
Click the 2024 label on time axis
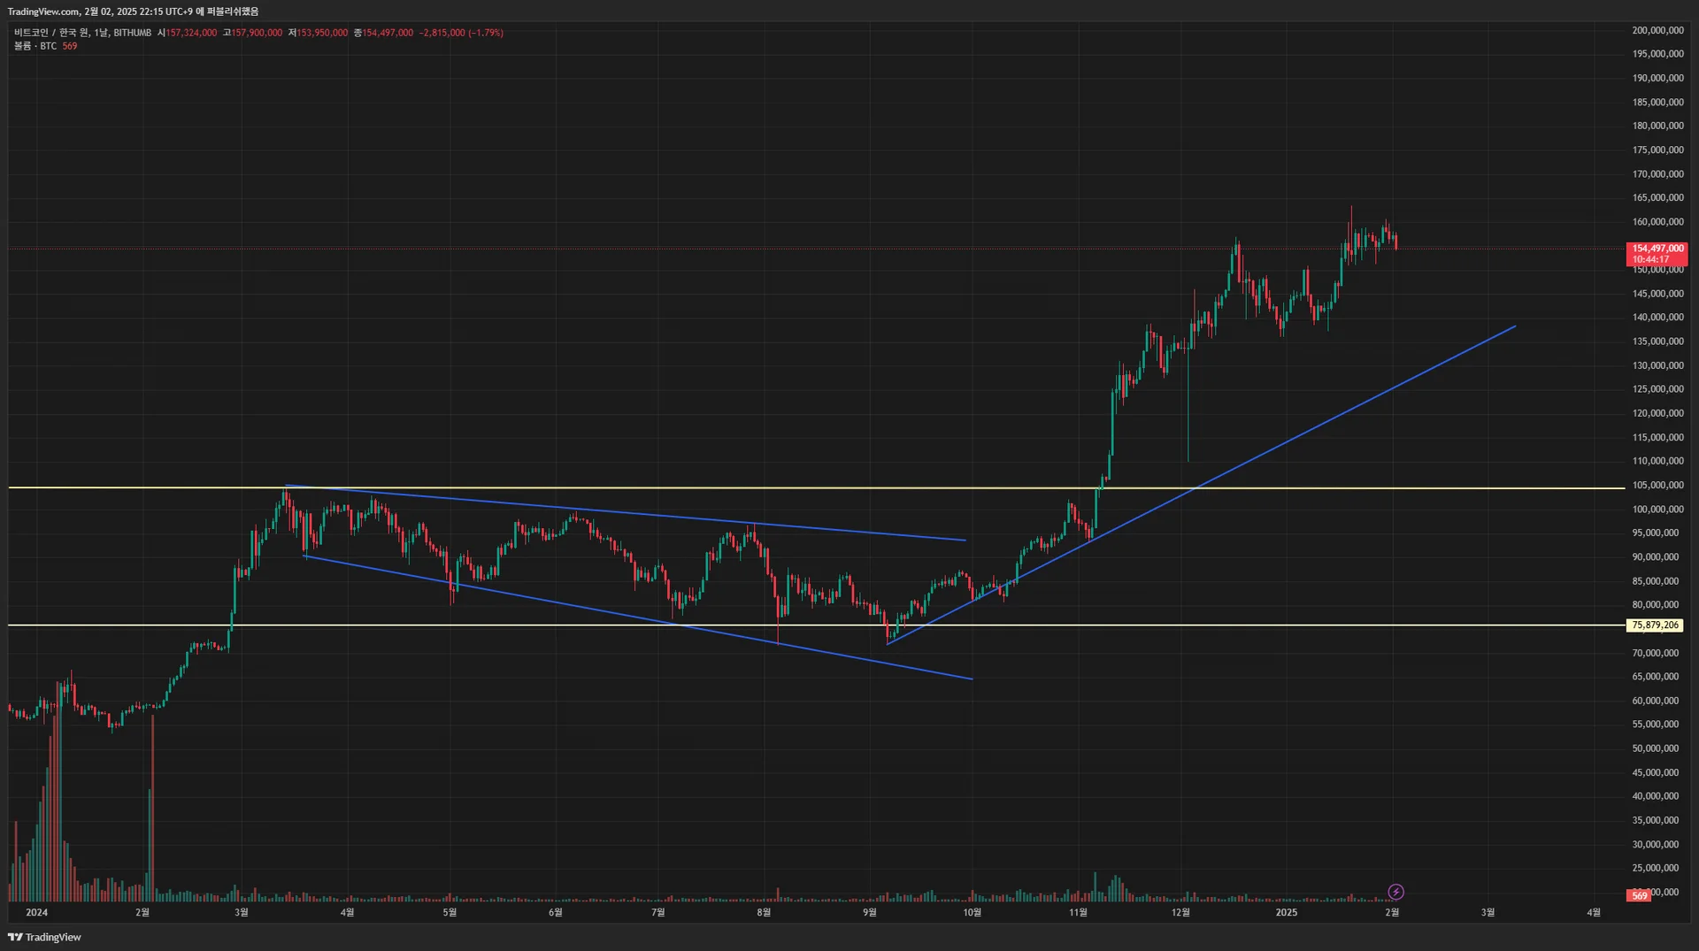37,912
